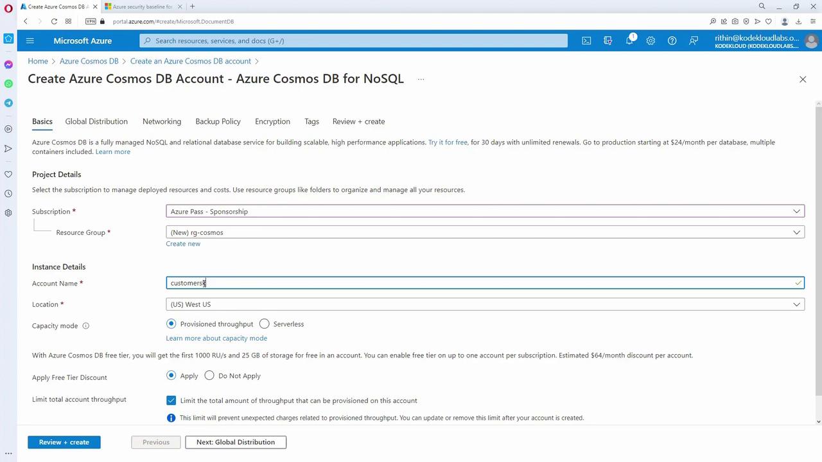Expand the Location dropdown
The image size is (822, 462).
click(485, 304)
